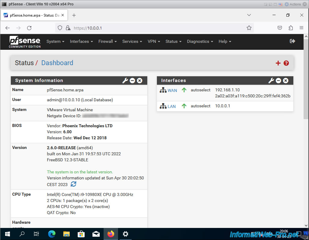
Task: List all tabs with the chevron
Action: click(249, 15)
